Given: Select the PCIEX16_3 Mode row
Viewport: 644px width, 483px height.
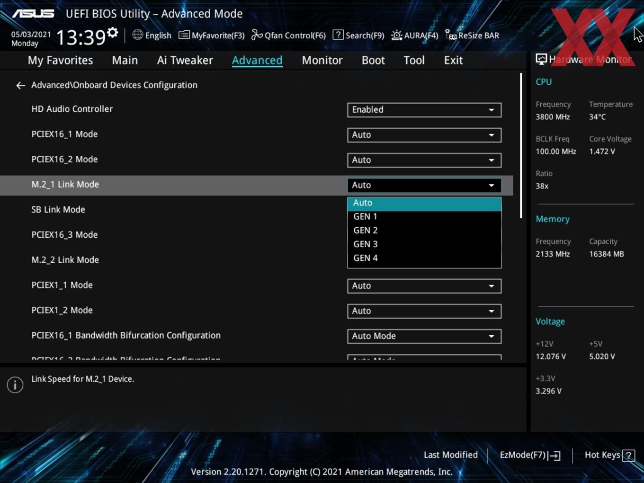Looking at the screenshot, I should tap(256, 235).
